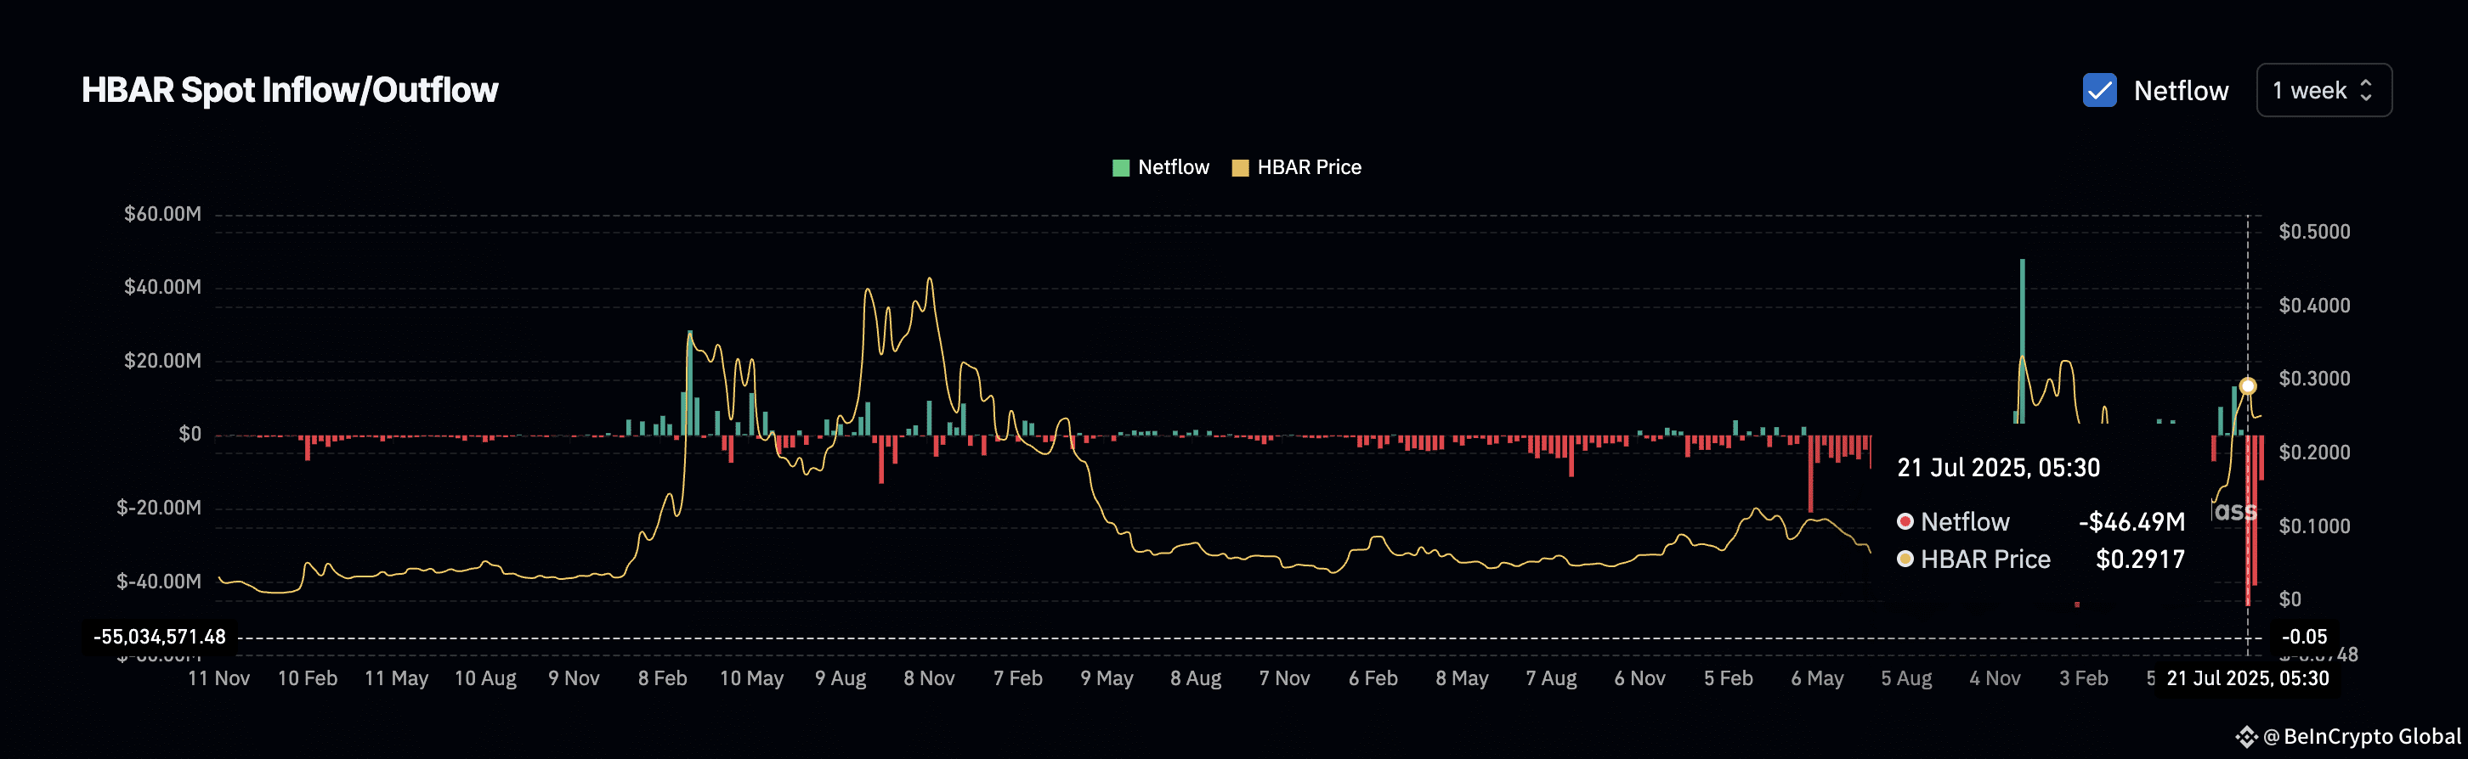Image resolution: width=2468 pixels, height=759 pixels.
Task: Click the Netflow label beside the checkbox
Action: point(2181,91)
